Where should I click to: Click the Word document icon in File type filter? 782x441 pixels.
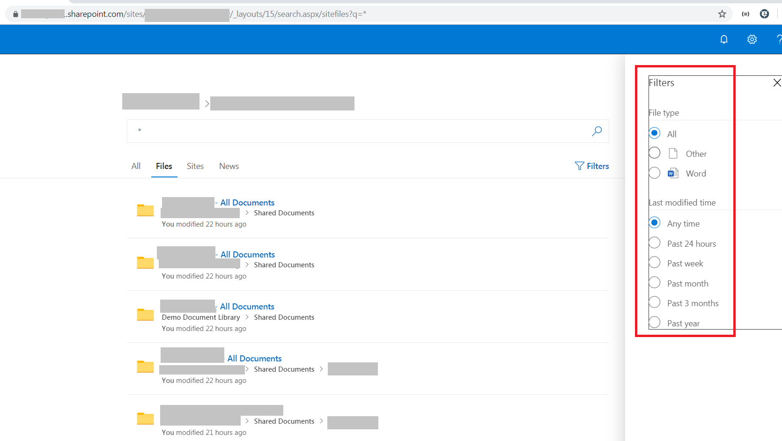coord(673,173)
